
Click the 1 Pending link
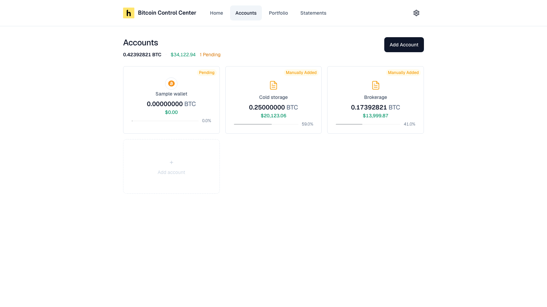point(210,55)
